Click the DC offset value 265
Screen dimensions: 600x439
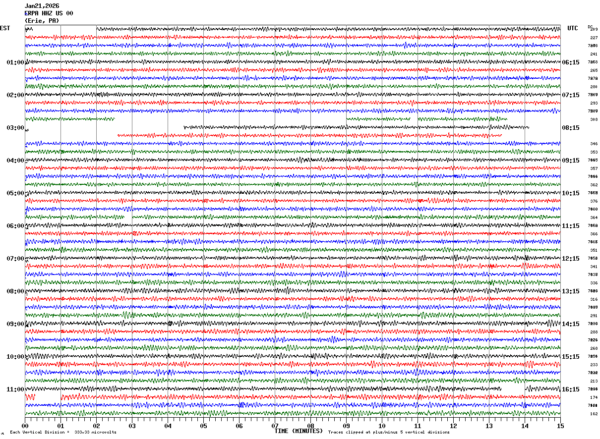click(x=594, y=70)
